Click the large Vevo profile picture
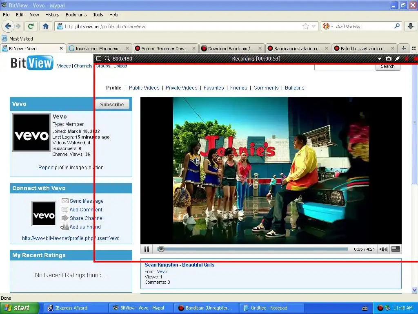The width and height of the screenshot is (418, 314). click(x=31, y=132)
